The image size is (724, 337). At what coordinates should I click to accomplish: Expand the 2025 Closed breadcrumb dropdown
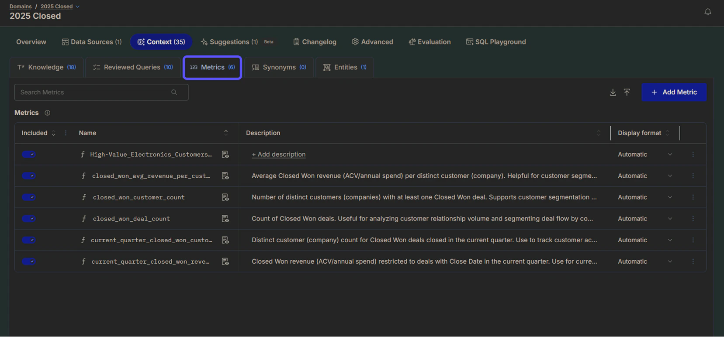[77, 7]
